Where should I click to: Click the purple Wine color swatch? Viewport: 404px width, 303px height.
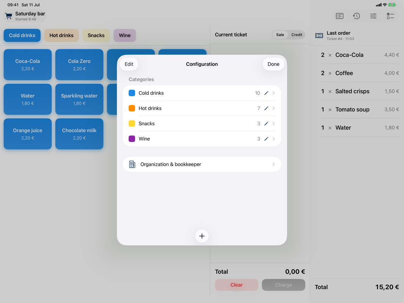click(x=132, y=138)
